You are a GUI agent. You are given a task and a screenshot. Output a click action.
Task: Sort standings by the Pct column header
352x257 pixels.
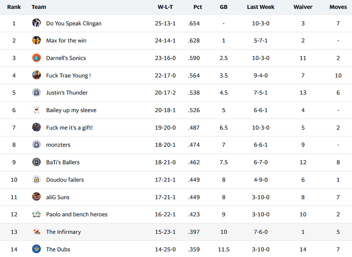[x=198, y=7]
